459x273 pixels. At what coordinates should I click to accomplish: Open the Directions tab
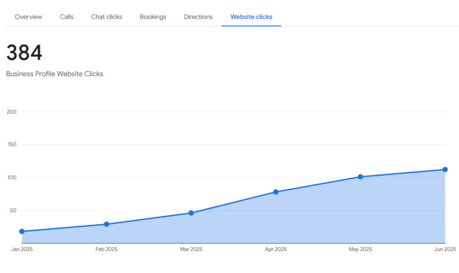coord(198,17)
